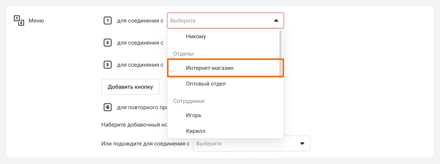Pick Оптовый отдел in the list

[x=206, y=84]
